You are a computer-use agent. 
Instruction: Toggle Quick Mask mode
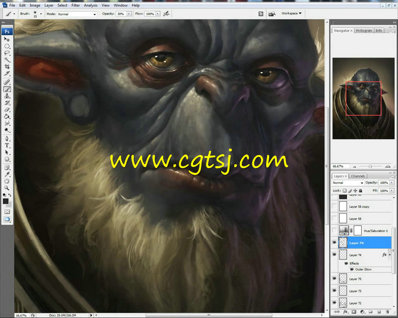[x=7, y=212]
